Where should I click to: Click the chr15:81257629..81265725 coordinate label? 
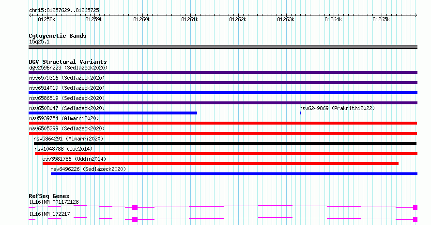64,10
